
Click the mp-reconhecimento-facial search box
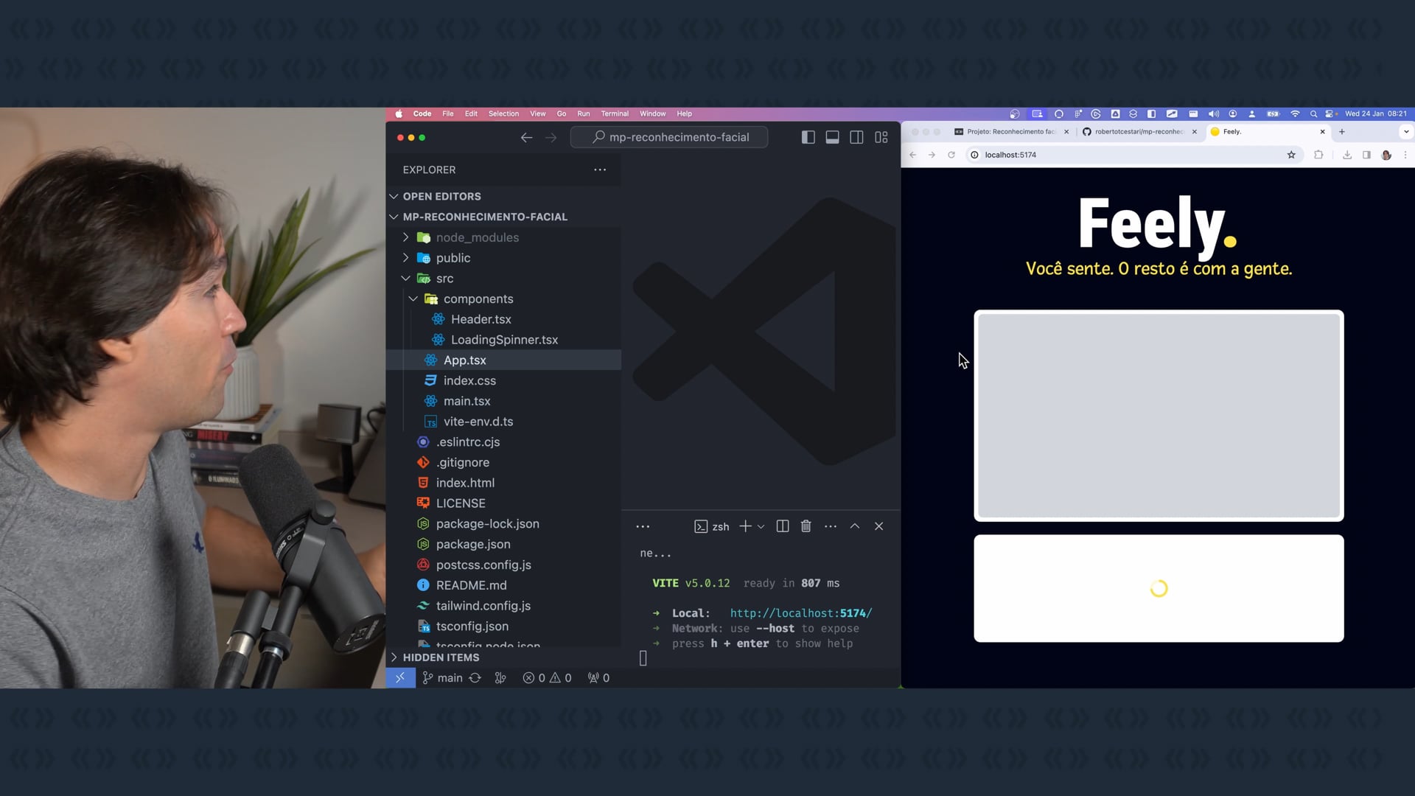[x=669, y=137]
